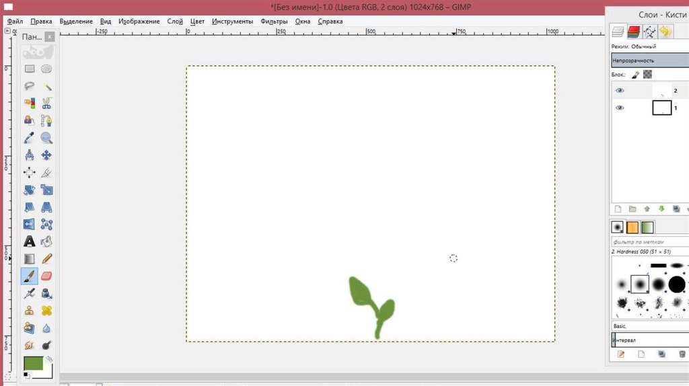
Task: Select the Text tool in toolbox
Action: (x=30, y=241)
